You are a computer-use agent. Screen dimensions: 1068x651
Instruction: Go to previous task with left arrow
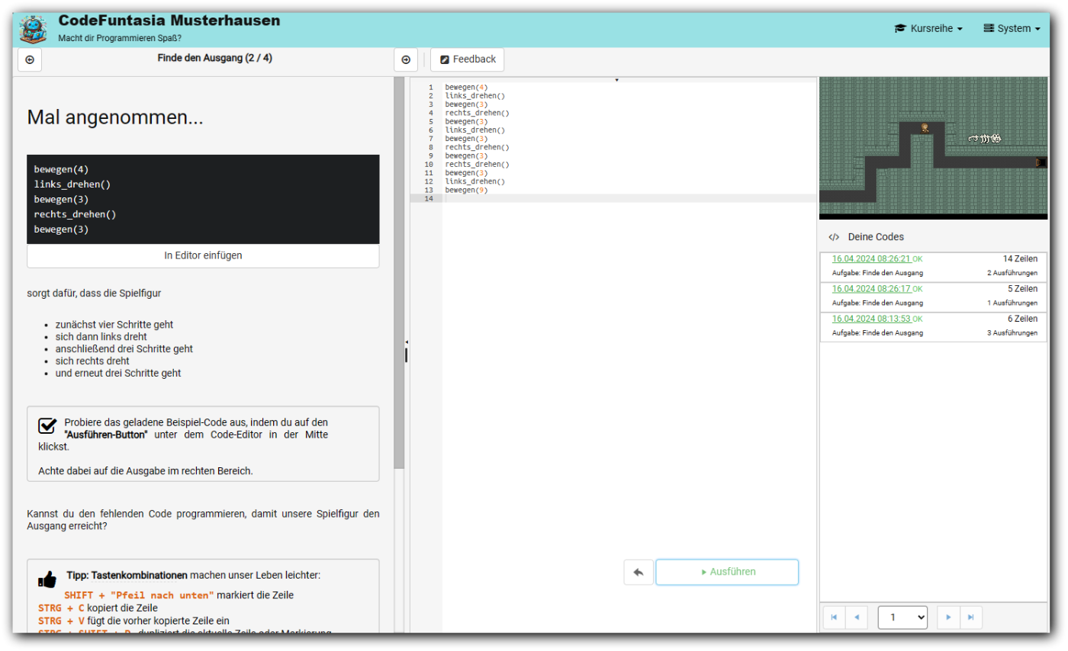(30, 59)
